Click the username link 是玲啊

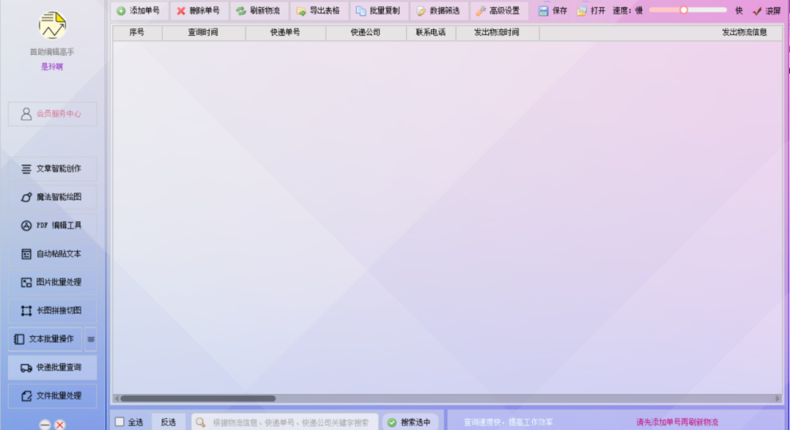52,67
